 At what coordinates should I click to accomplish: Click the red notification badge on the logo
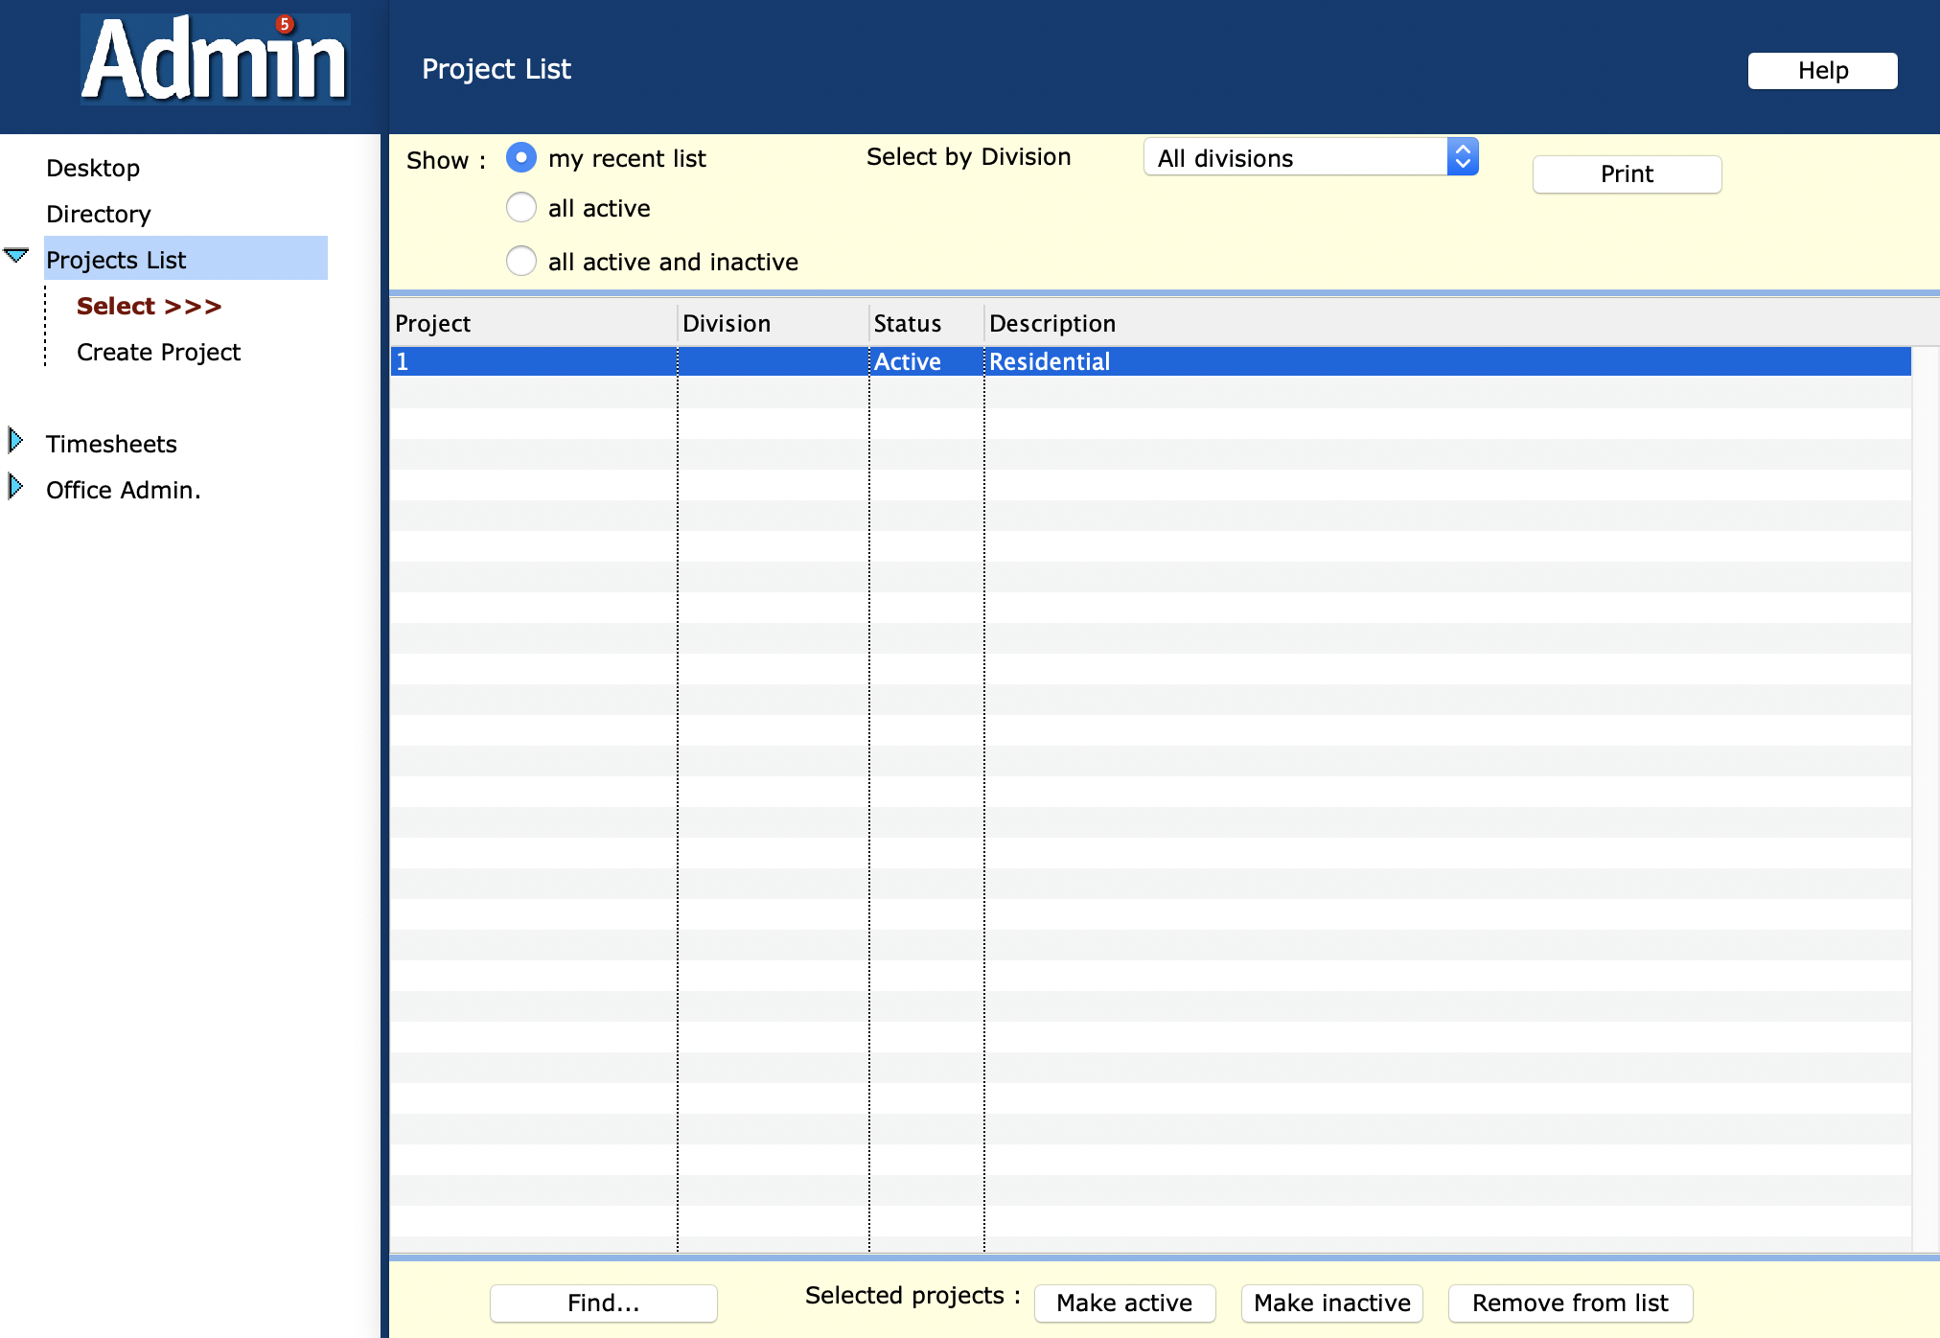(x=285, y=25)
